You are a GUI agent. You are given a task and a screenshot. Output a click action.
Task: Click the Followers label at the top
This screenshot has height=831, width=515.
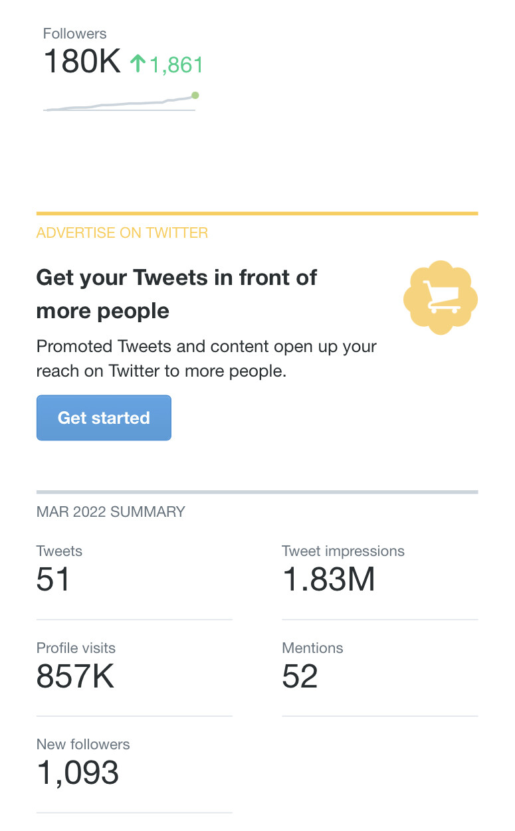pyautogui.click(x=74, y=33)
